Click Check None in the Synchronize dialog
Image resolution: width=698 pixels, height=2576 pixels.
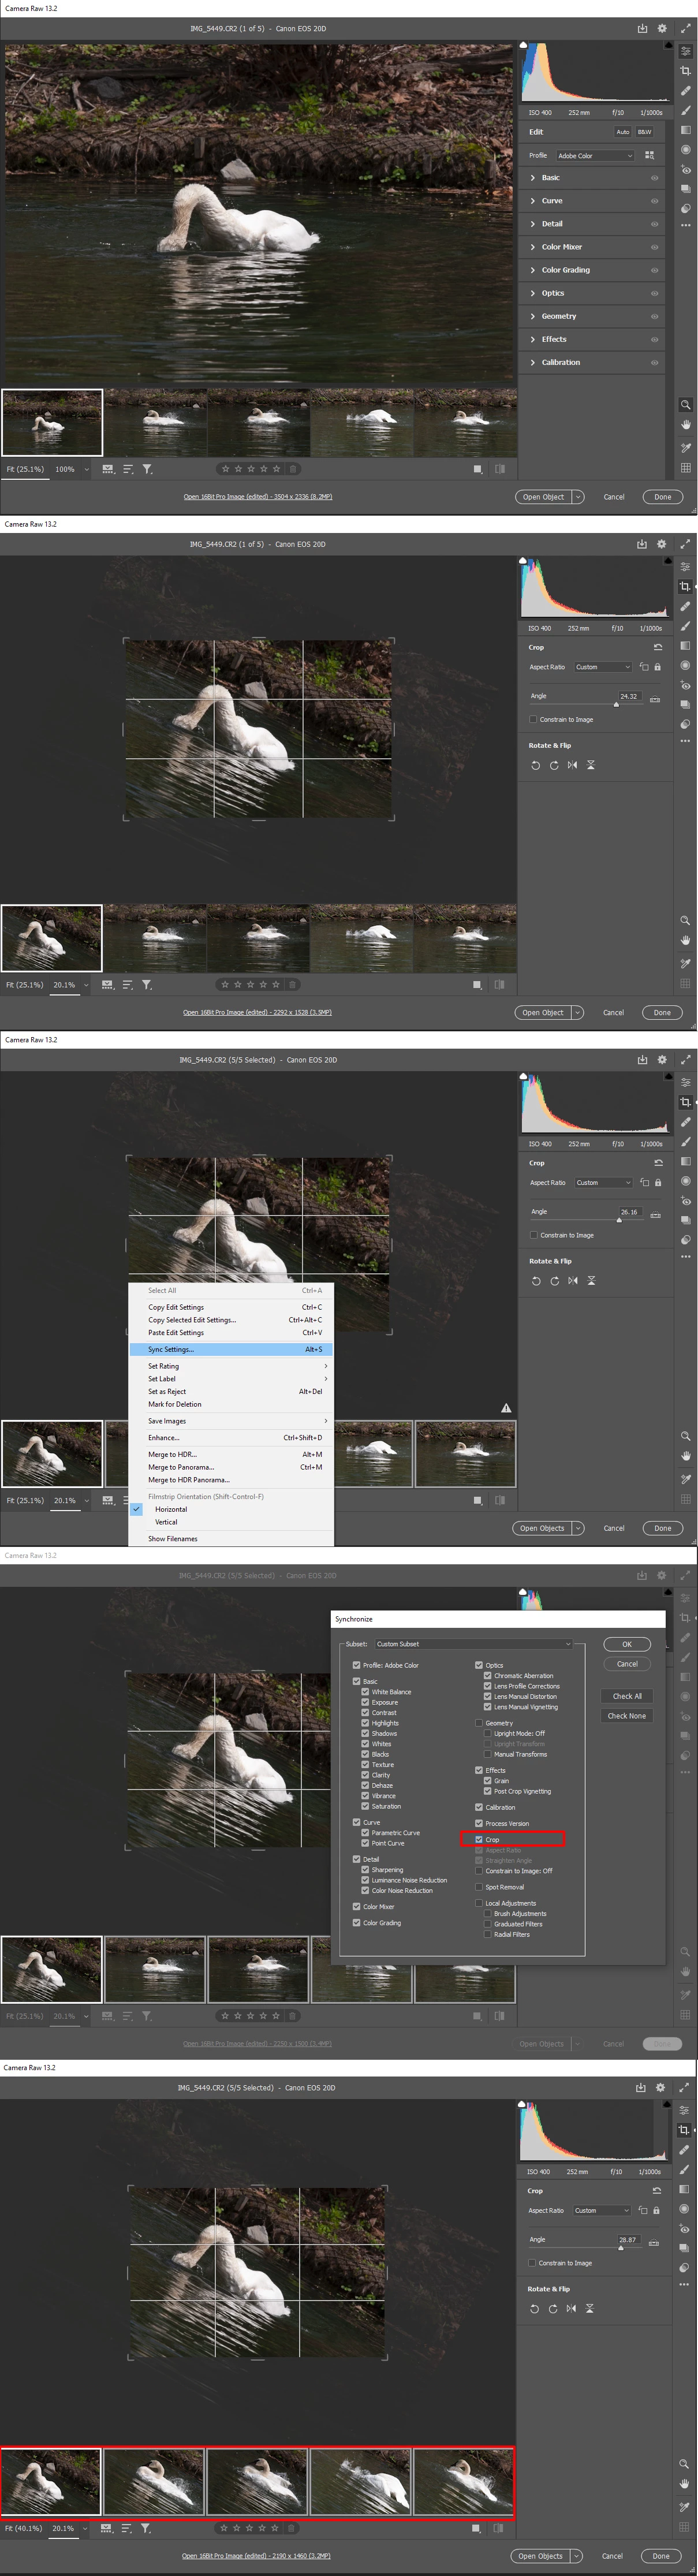627,1716
